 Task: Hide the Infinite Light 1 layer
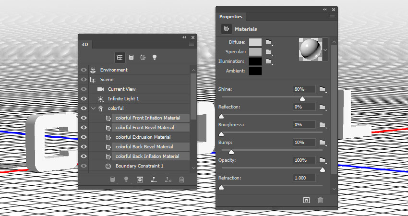tap(84, 99)
